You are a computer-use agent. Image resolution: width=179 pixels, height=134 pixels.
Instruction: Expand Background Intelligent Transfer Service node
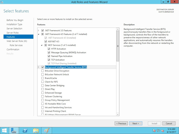point(39,67)
